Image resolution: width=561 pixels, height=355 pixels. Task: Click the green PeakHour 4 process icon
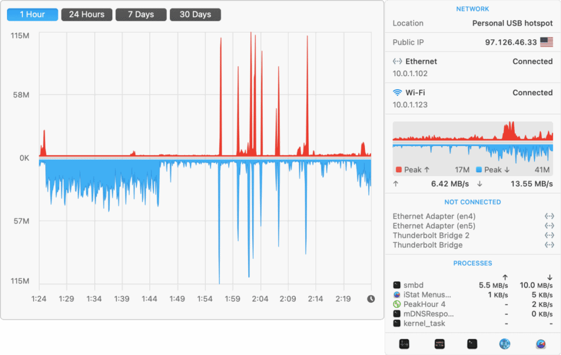click(397, 304)
